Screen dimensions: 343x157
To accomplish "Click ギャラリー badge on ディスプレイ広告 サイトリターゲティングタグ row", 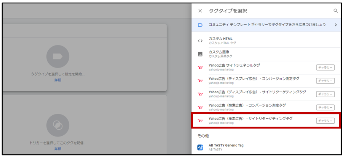I will (325, 94).
